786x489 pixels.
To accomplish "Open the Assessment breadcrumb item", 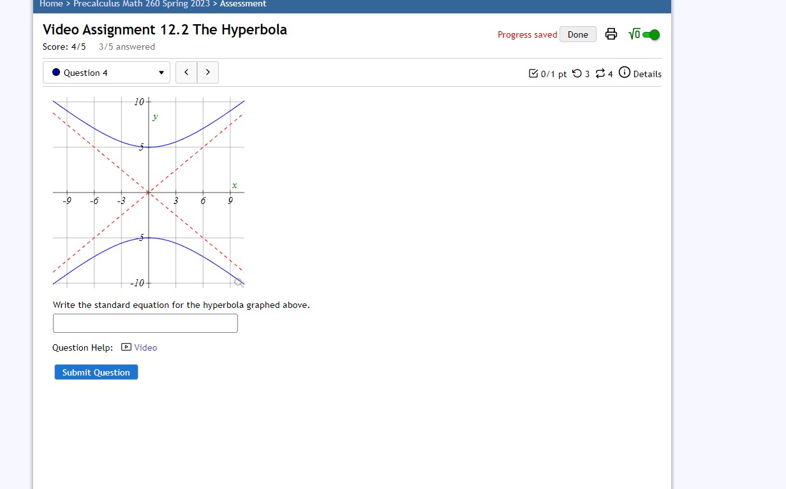I will click(x=243, y=4).
